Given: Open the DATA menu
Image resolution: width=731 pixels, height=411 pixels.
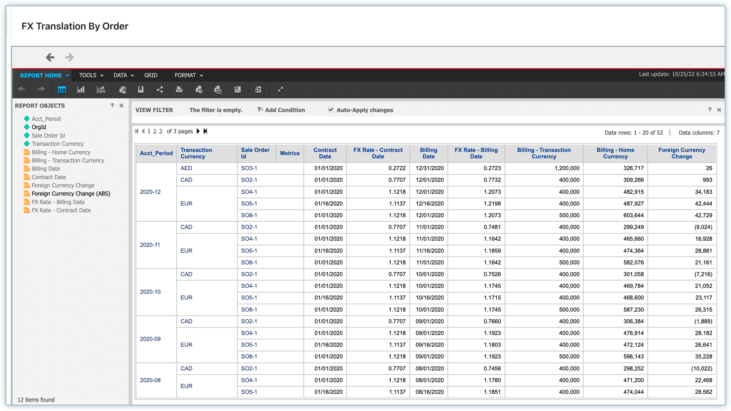Looking at the screenshot, I should click(x=123, y=75).
